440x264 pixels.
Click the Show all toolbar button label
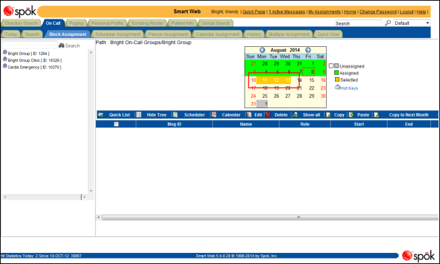click(x=312, y=115)
